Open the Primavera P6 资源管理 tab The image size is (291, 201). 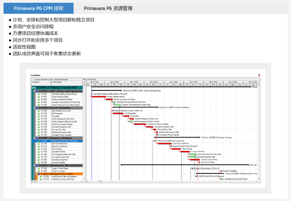(108, 9)
